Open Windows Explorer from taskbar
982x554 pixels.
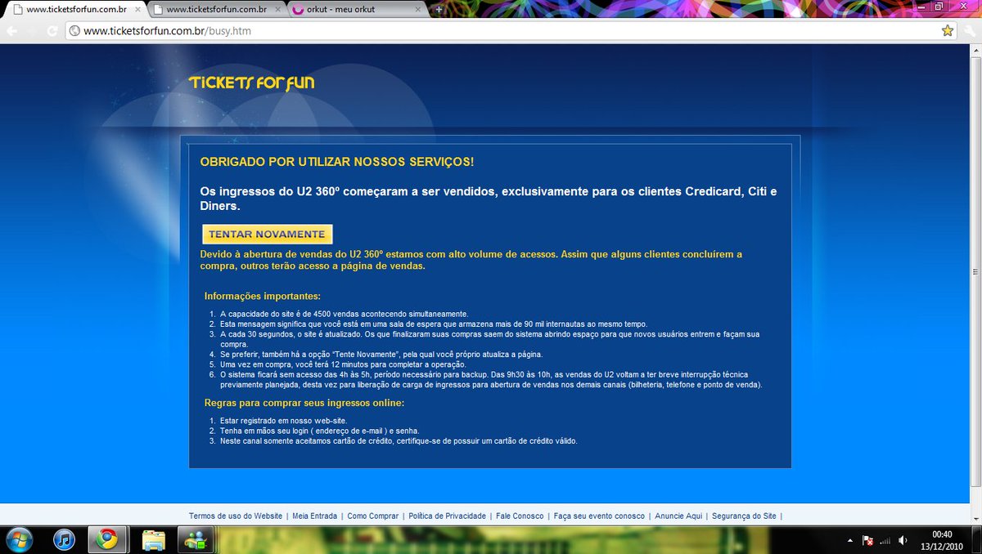[153, 539]
